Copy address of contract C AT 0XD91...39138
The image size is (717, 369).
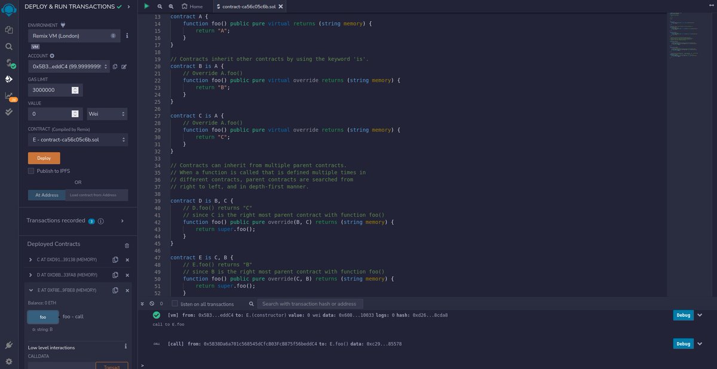pyautogui.click(x=115, y=260)
